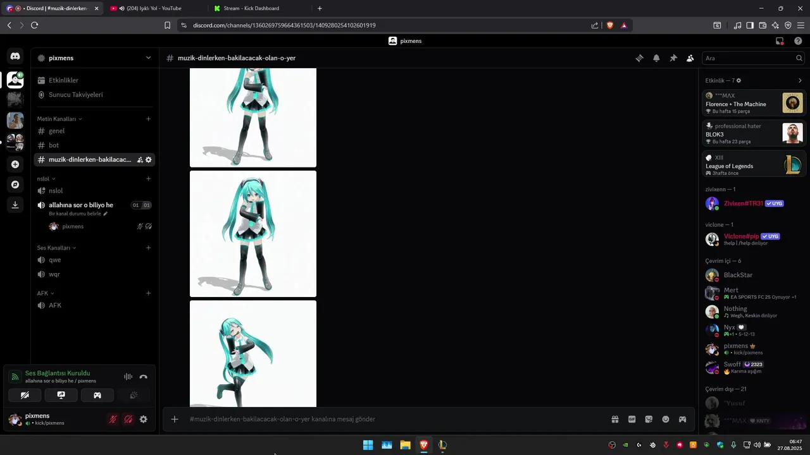Screen dimensions: 810x455
Task: Click Ara search field
Action: pyautogui.click(x=753, y=58)
